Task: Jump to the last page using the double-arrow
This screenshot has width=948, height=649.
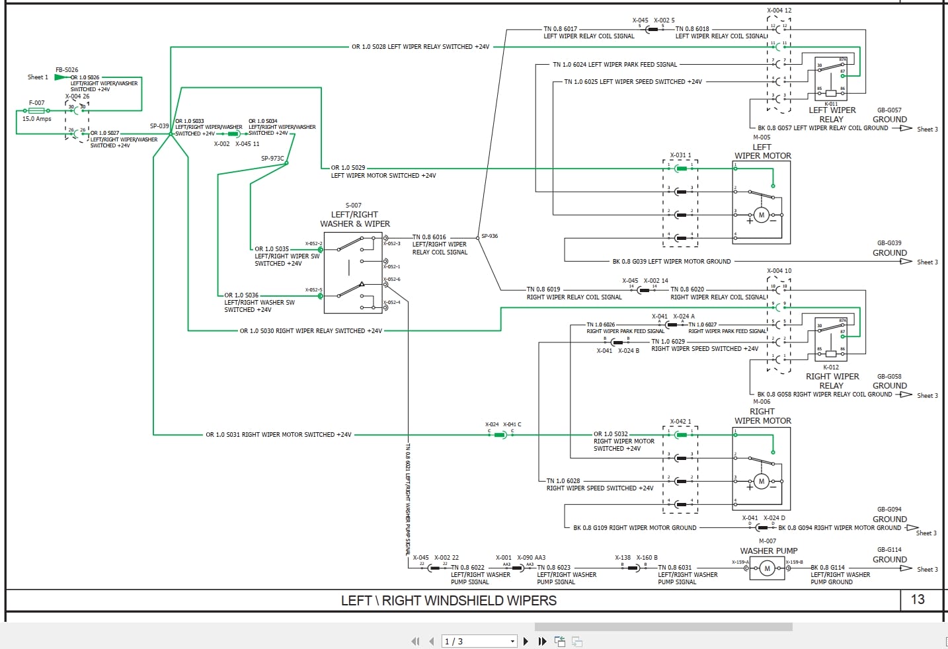Action: click(542, 641)
